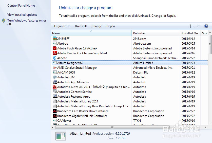This screenshot has width=212, height=143.
Task: Sort by the Installed On column header
Action: pyautogui.click(x=190, y=33)
